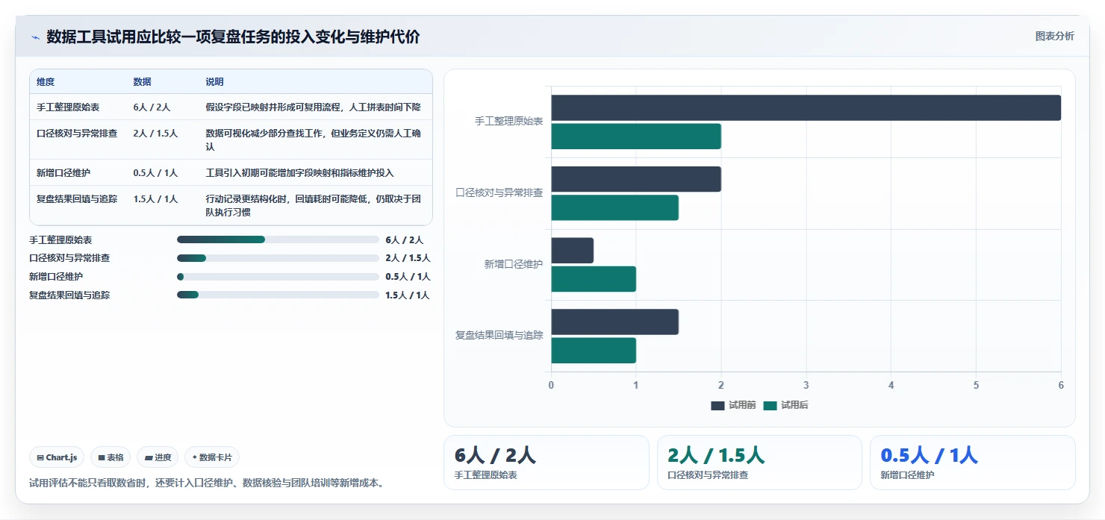Click the 进度 chip
Screen dimensions: 1105x520
[158, 457]
